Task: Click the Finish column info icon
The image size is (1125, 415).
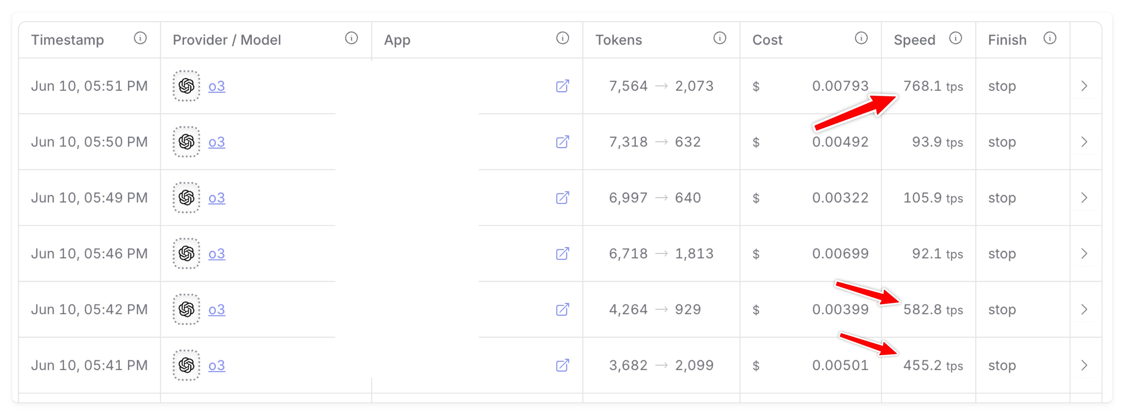Action: tap(1050, 38)
